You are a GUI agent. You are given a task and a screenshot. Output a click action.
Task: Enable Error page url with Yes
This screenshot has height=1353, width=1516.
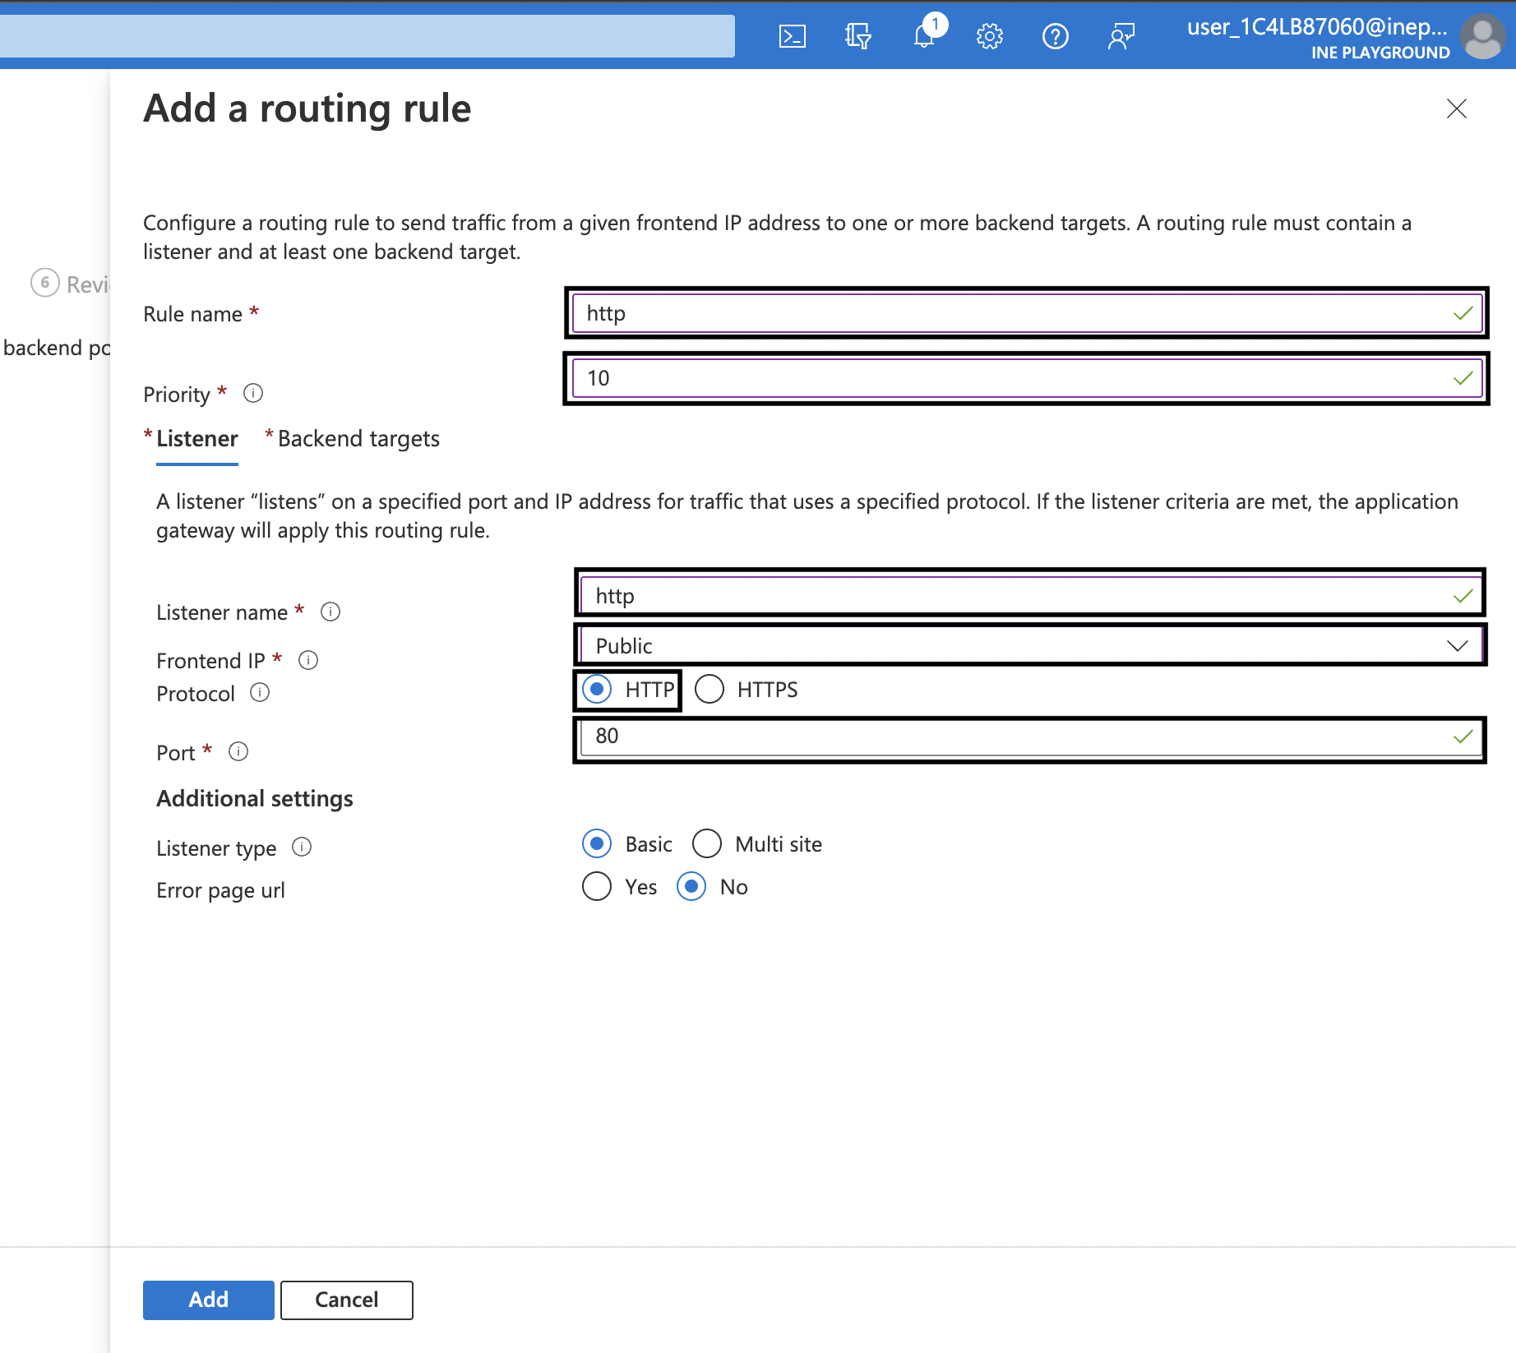click(597, 886)
